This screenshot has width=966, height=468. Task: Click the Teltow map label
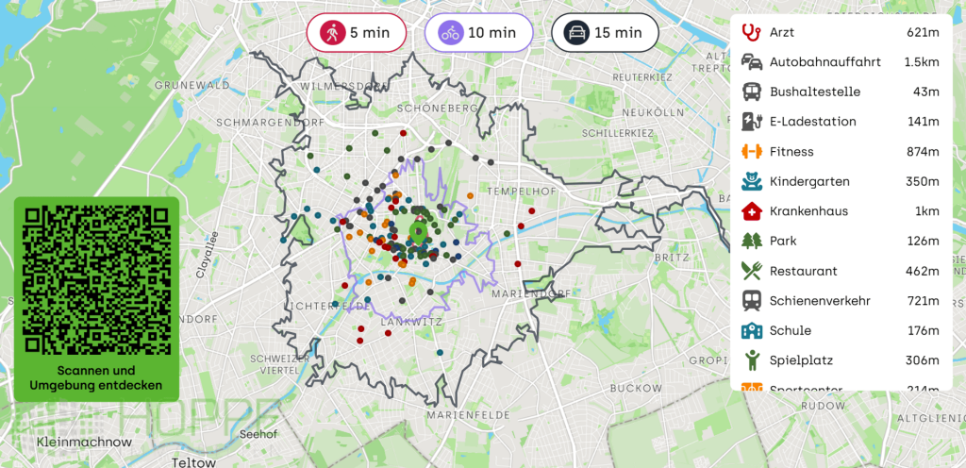coord(193,462)
